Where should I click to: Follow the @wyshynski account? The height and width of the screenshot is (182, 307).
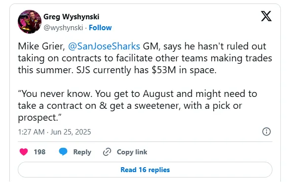(x=100, y=28)
